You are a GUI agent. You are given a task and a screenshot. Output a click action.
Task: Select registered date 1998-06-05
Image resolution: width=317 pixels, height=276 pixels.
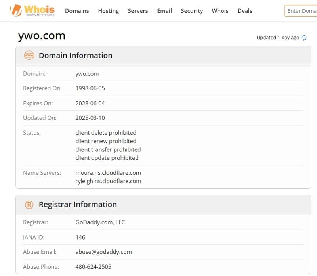90,88
